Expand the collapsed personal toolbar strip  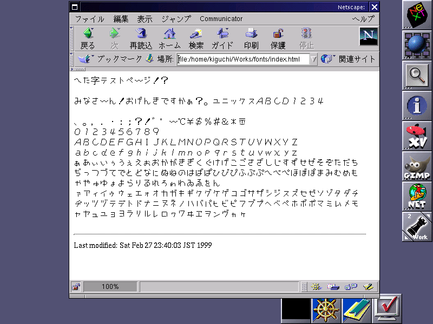tap(78, 69)
